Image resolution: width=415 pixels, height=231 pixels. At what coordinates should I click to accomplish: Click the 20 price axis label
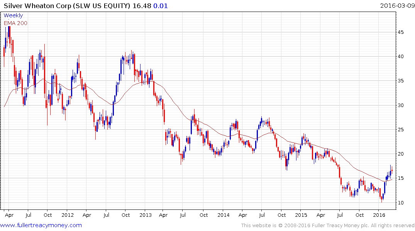pyautogui.click(x=400, y=154)
